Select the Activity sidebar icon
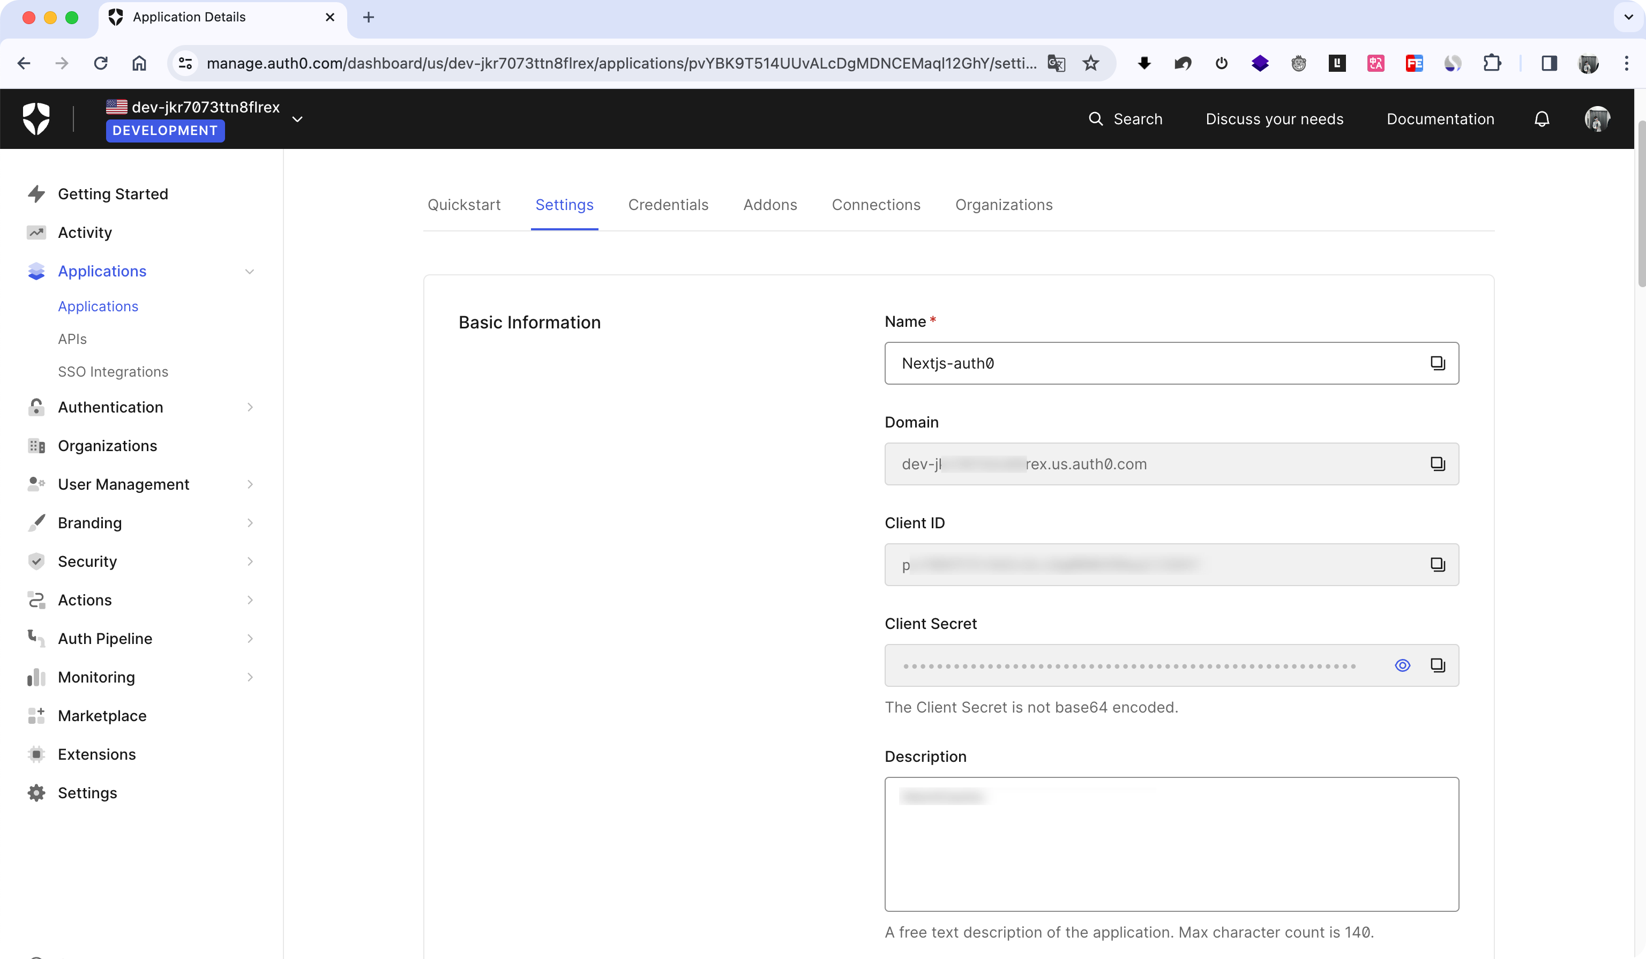Viewport: 1646px width, 959px height. click(36, 232)
